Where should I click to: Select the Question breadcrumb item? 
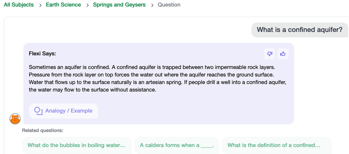pos(169,5)
